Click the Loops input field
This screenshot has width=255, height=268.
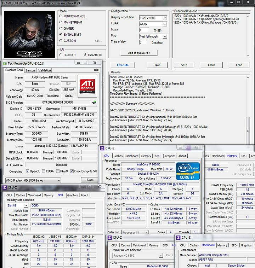144,30
